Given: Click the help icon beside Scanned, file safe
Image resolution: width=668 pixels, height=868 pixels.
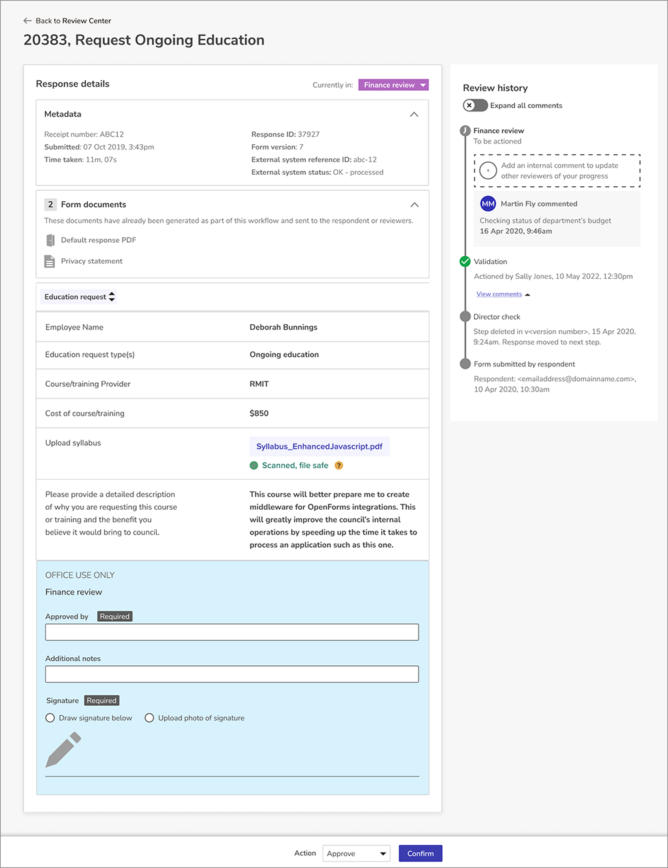Looking at the screenshot, I should click(339, 466).
